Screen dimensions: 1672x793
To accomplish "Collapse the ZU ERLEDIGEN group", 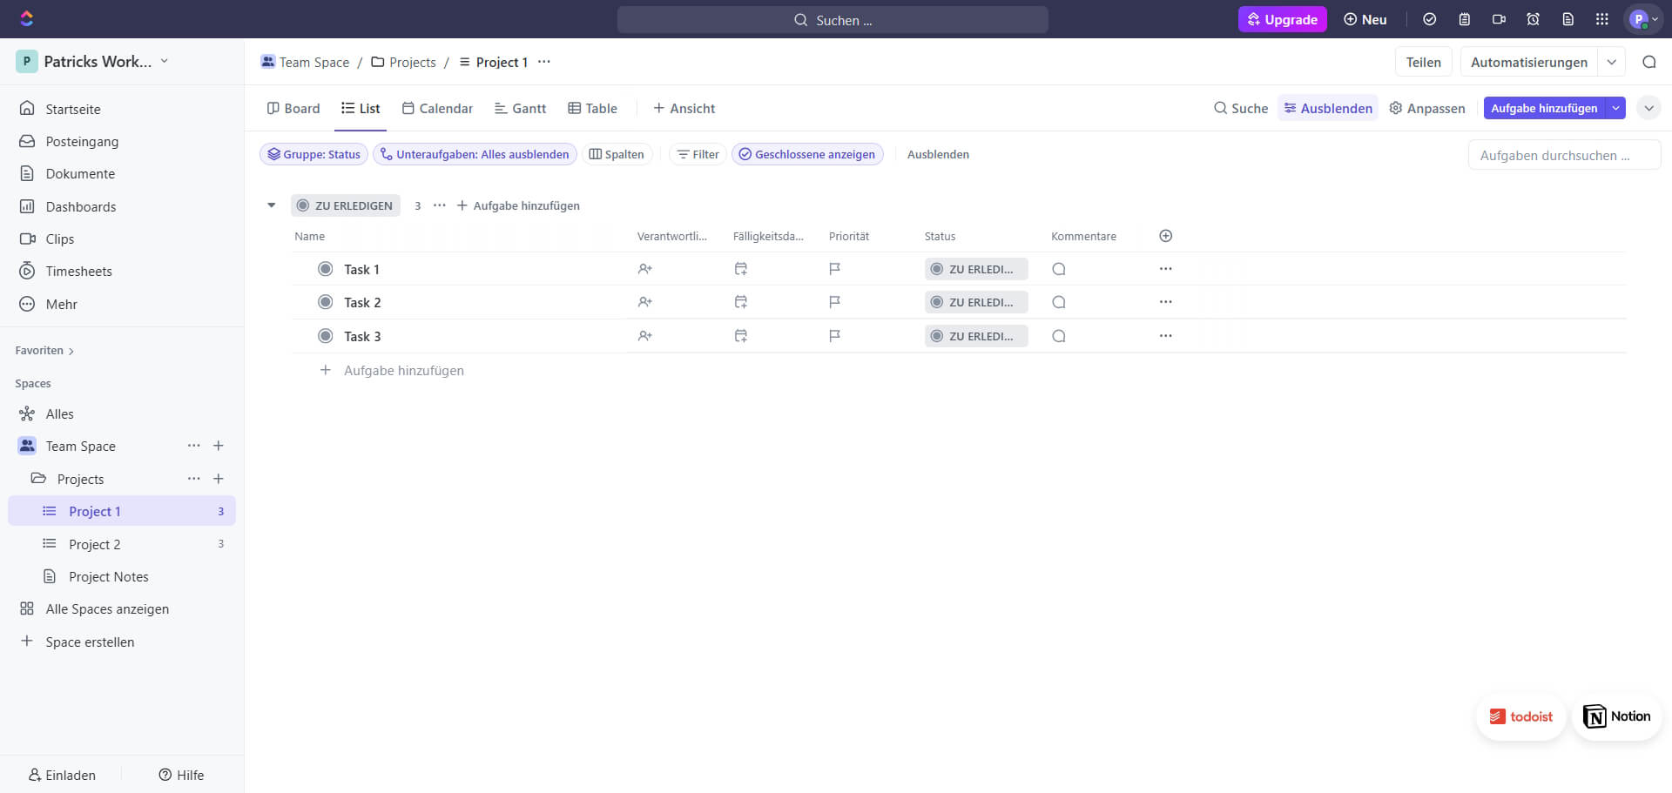I will pyautogui.click(x=271, y=205).
